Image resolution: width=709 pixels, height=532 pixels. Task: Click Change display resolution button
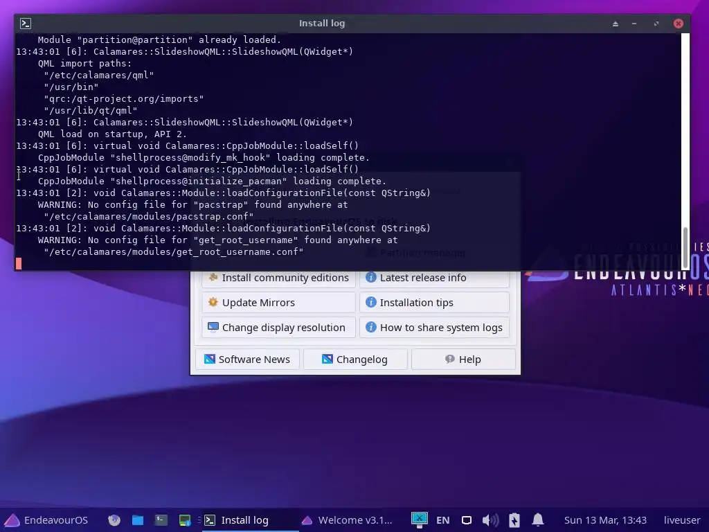click(x=278, y=327)
